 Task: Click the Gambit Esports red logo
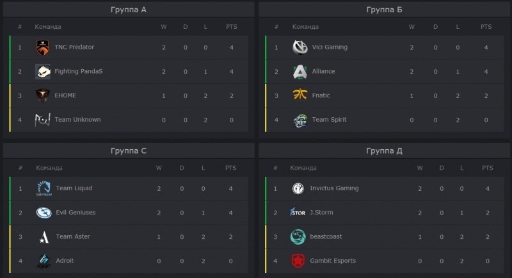[298, 261]
